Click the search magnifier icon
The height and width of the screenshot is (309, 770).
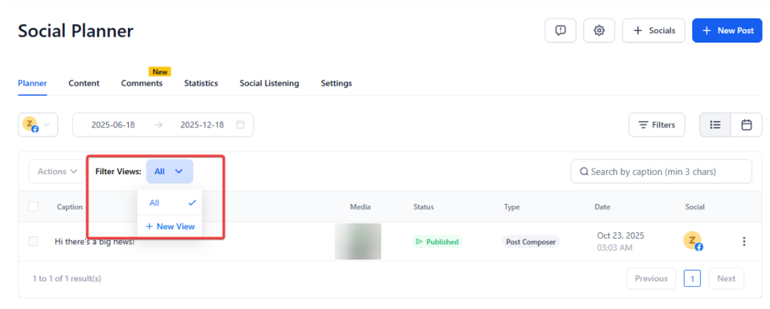click(x=584, y=171)
